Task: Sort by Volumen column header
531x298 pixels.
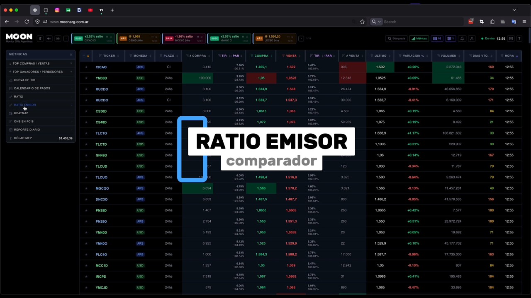Action: point(448,55)
